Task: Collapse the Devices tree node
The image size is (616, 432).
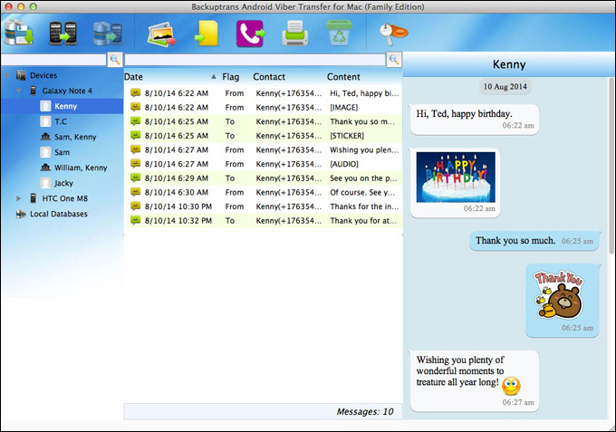Action: (x=6, y=75)
